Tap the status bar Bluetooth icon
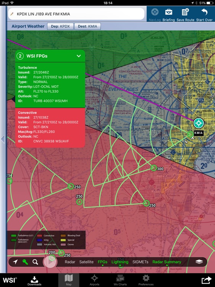 point(196,3)
